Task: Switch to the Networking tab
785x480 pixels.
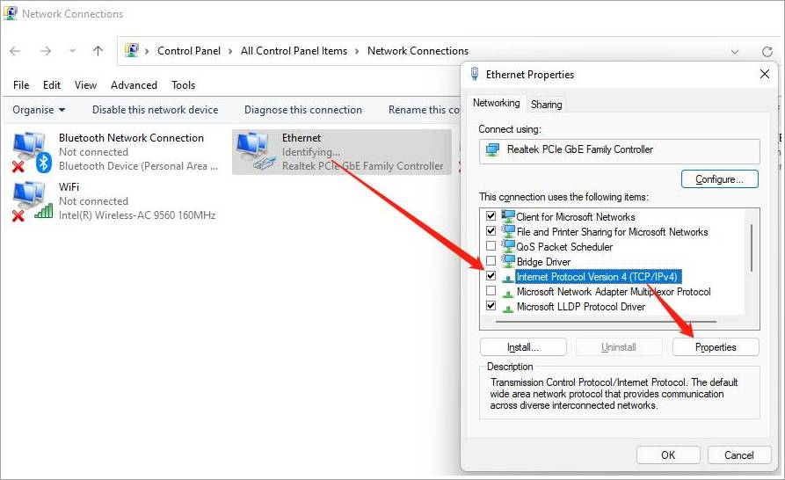Action: click(x=496, y=103)
